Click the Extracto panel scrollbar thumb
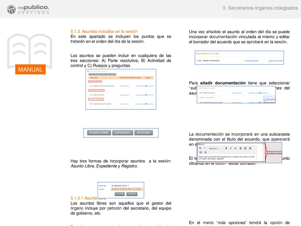 264,144
